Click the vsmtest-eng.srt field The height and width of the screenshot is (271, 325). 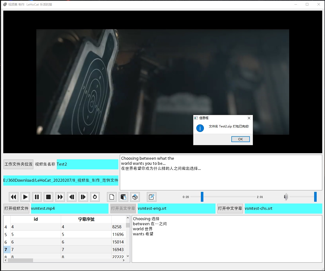pyautogui.click(x=176, y=208)
